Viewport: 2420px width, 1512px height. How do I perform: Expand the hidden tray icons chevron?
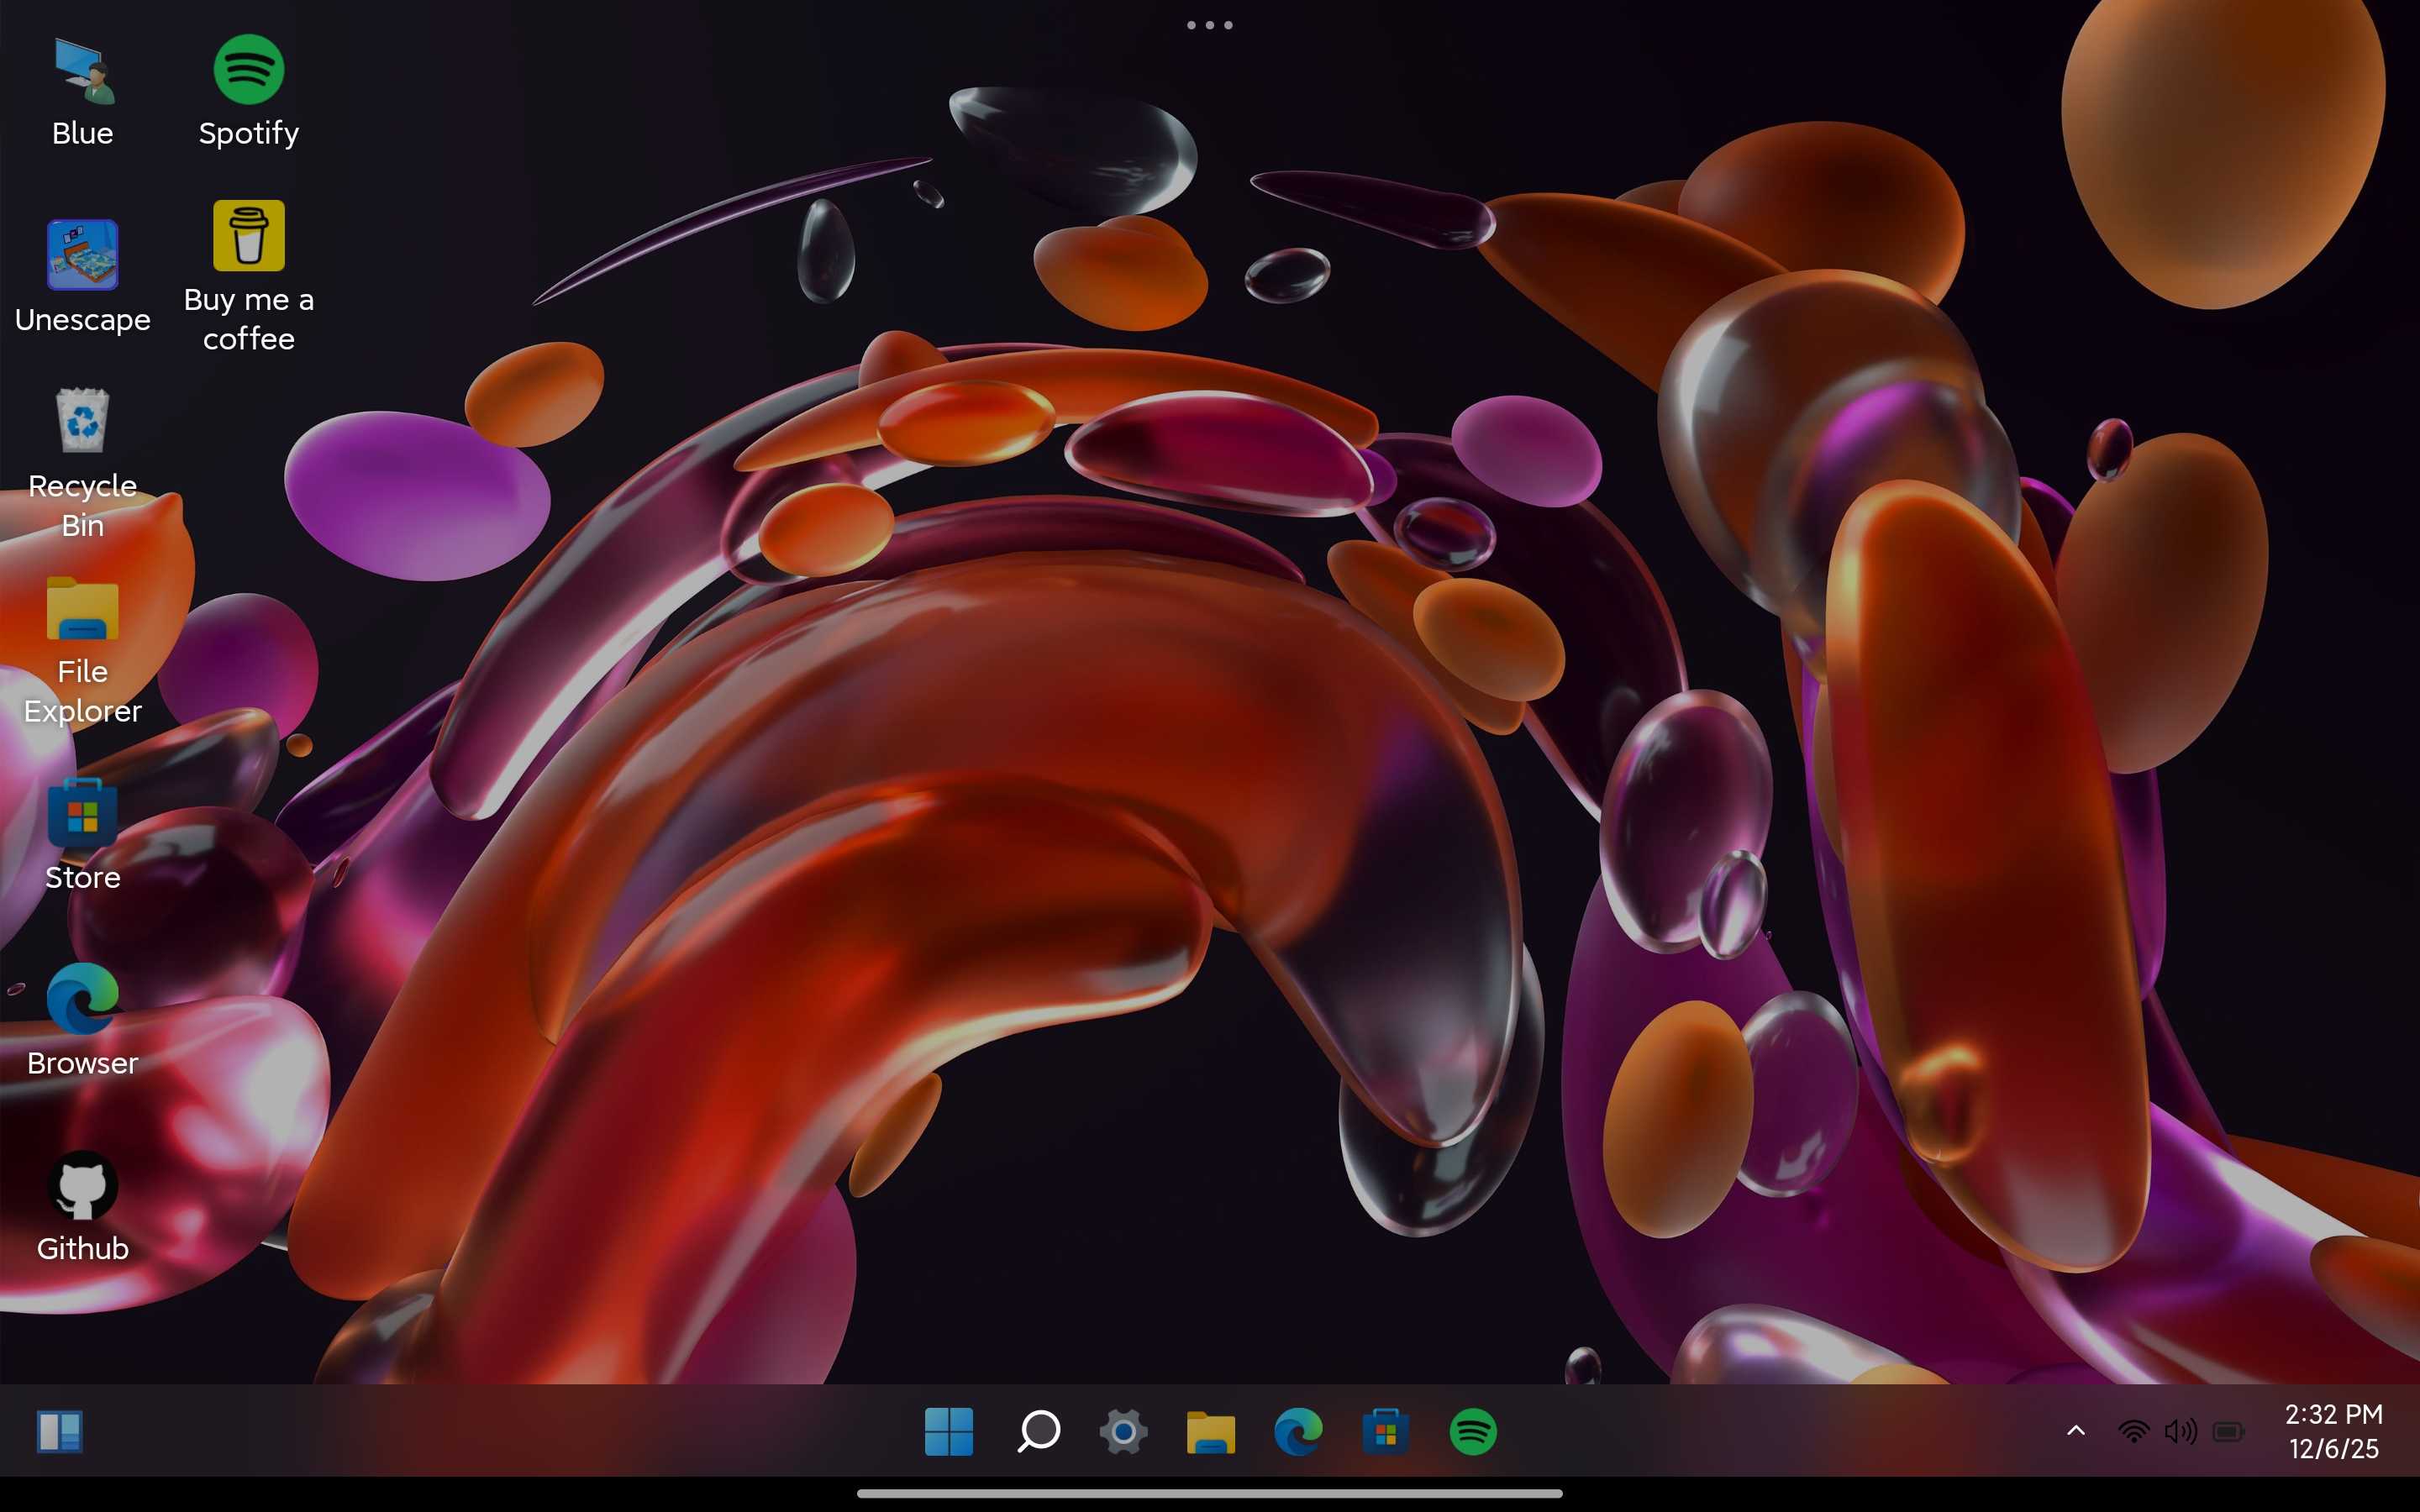pyautogui.click(x=2076, y=1431)
